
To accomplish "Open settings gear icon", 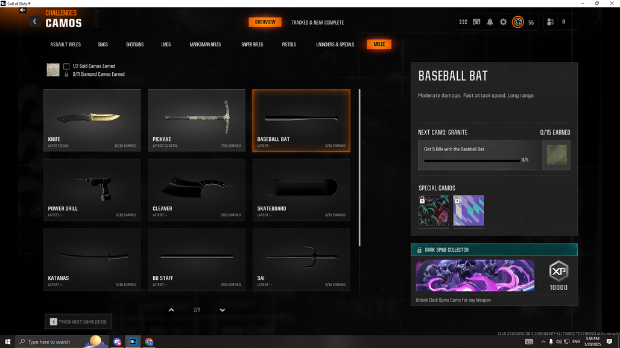I will click(504, 22).
